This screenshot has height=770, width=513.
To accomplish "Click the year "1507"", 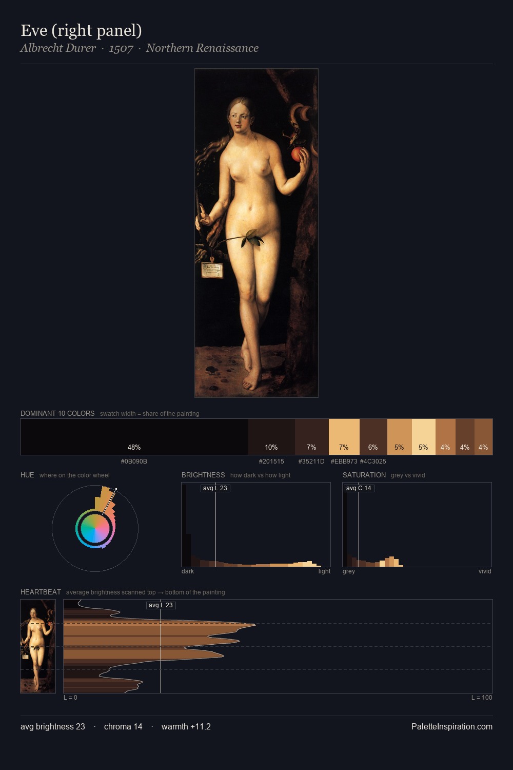I will pos(121,49).
